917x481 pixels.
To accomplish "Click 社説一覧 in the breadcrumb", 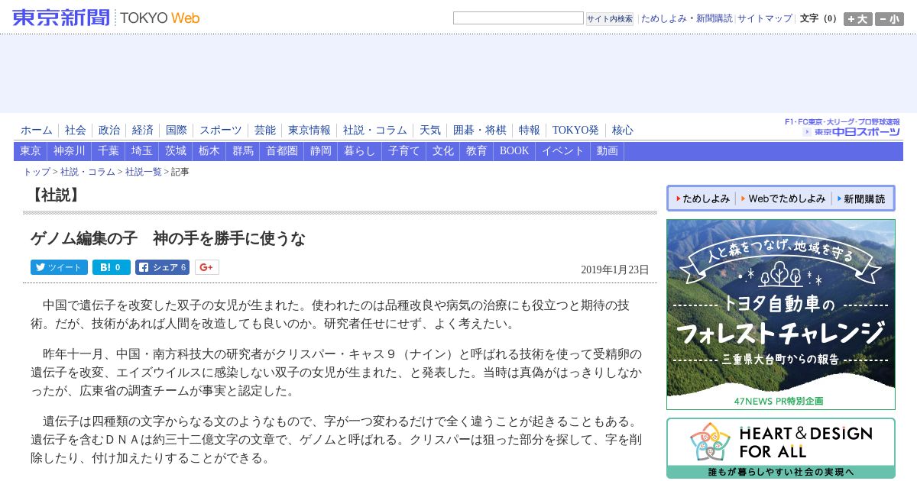I will (x=144, y=172).
